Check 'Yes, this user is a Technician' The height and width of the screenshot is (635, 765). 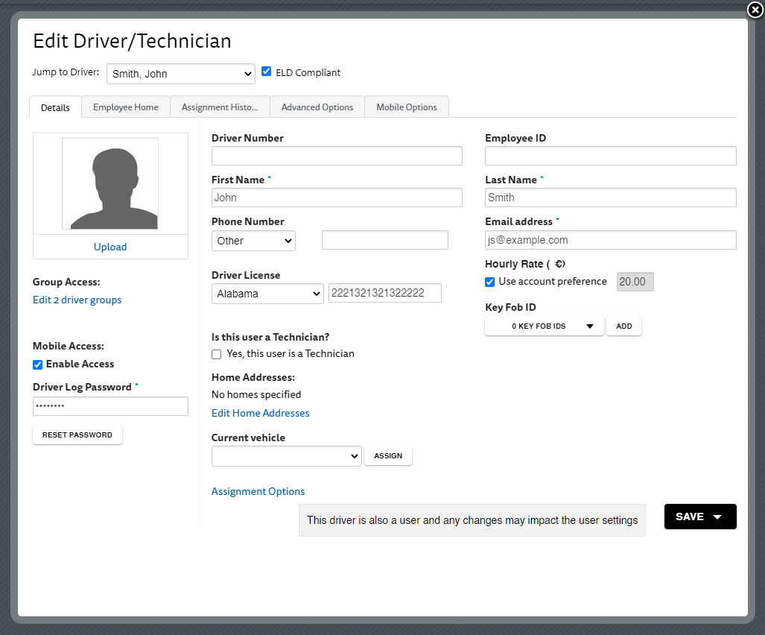click(x=217, y=354)
